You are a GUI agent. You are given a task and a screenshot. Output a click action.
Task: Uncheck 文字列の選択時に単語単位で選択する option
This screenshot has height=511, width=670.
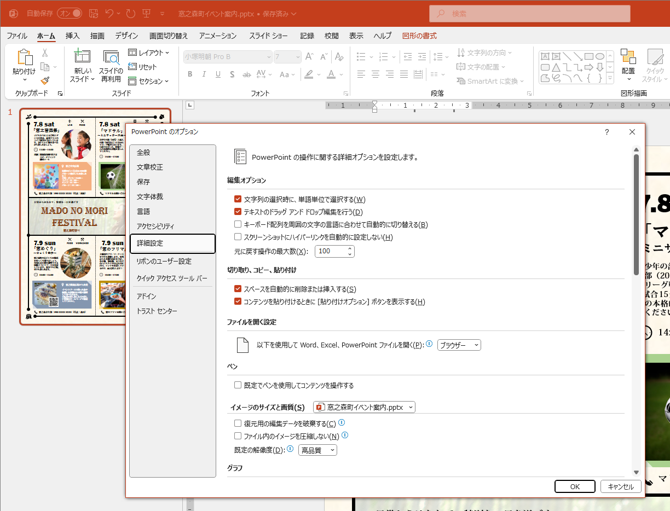point(238,199)
